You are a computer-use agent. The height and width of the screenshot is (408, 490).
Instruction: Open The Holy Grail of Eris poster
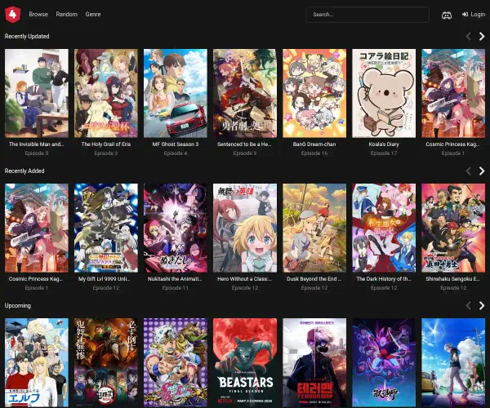[106, 93]
